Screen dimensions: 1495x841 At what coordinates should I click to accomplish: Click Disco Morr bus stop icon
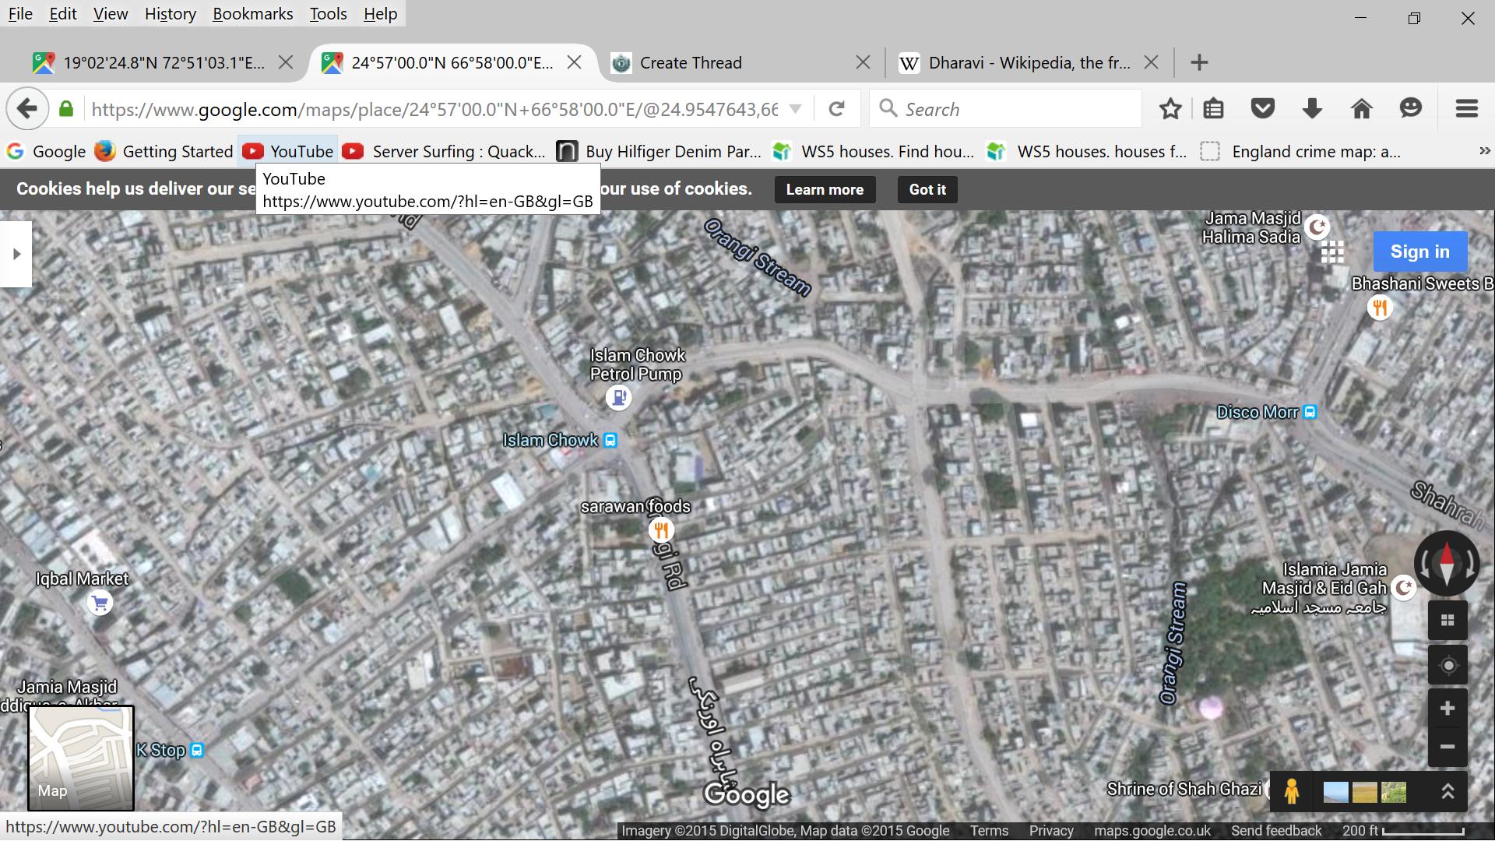click(1310, 413)
